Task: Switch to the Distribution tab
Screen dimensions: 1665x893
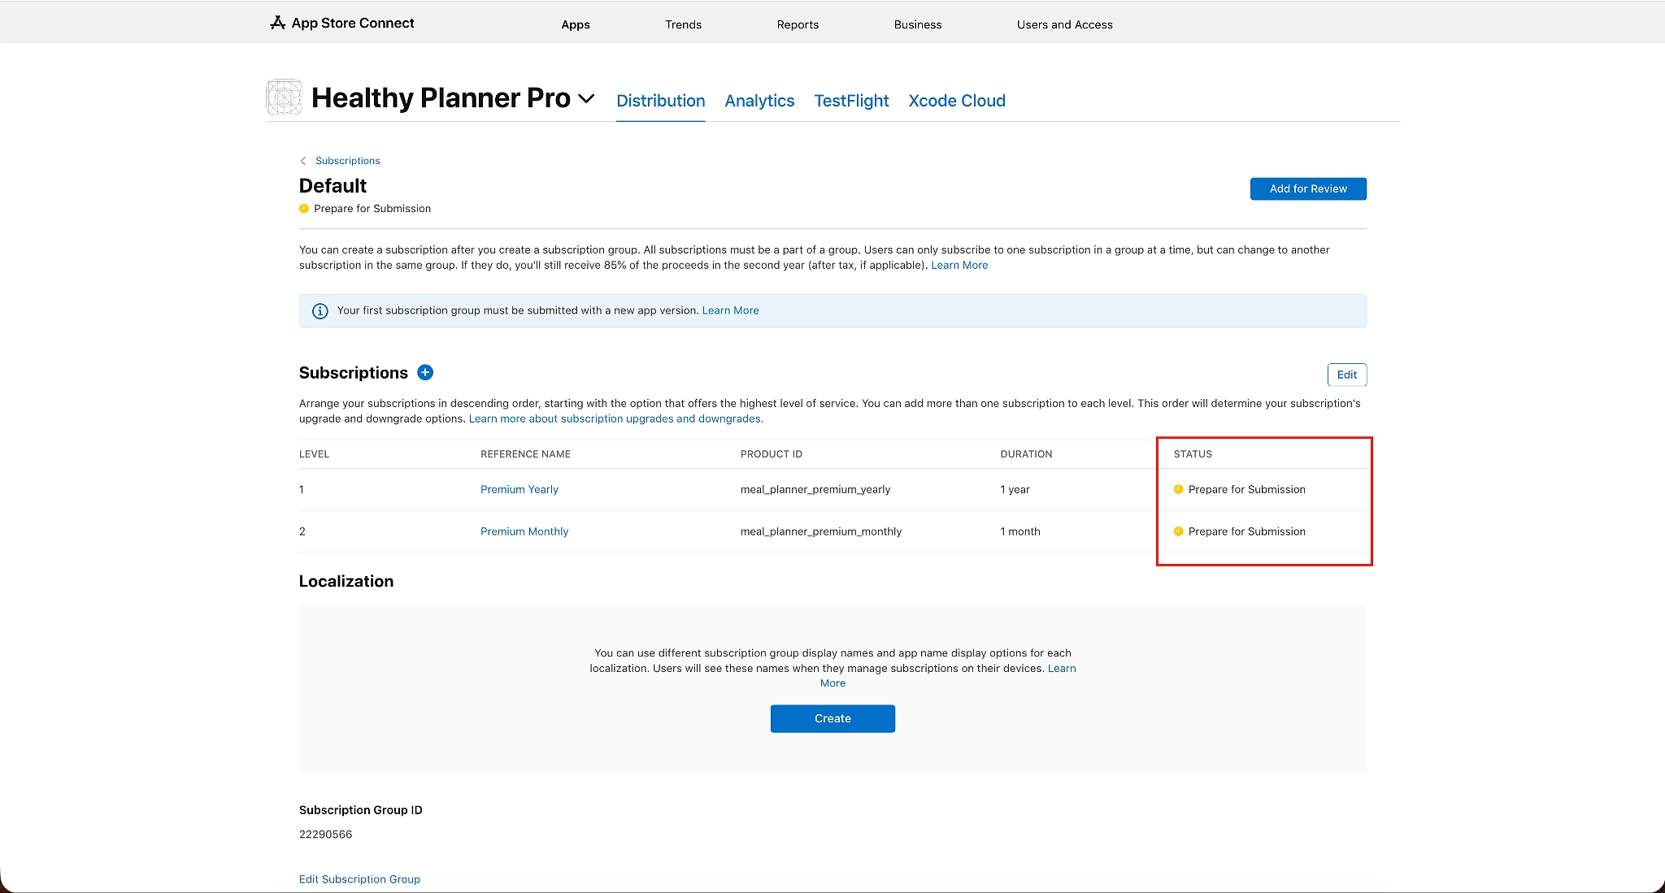Action: (661, 101)
